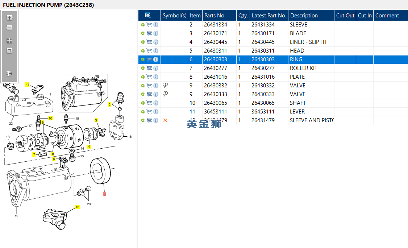Select callout 8 on diagram
Screen dimensions: 408x248
pos(53,154)
